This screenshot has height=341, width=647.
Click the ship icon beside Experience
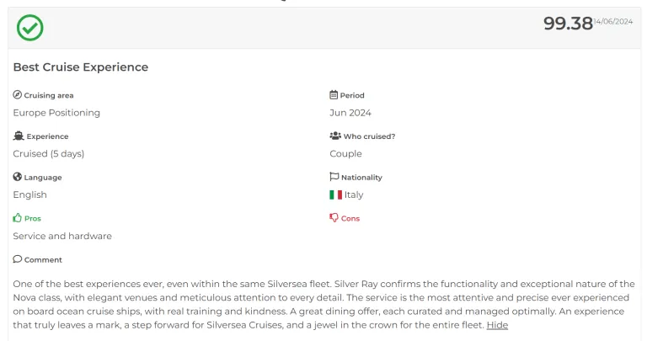coord(19,136)
